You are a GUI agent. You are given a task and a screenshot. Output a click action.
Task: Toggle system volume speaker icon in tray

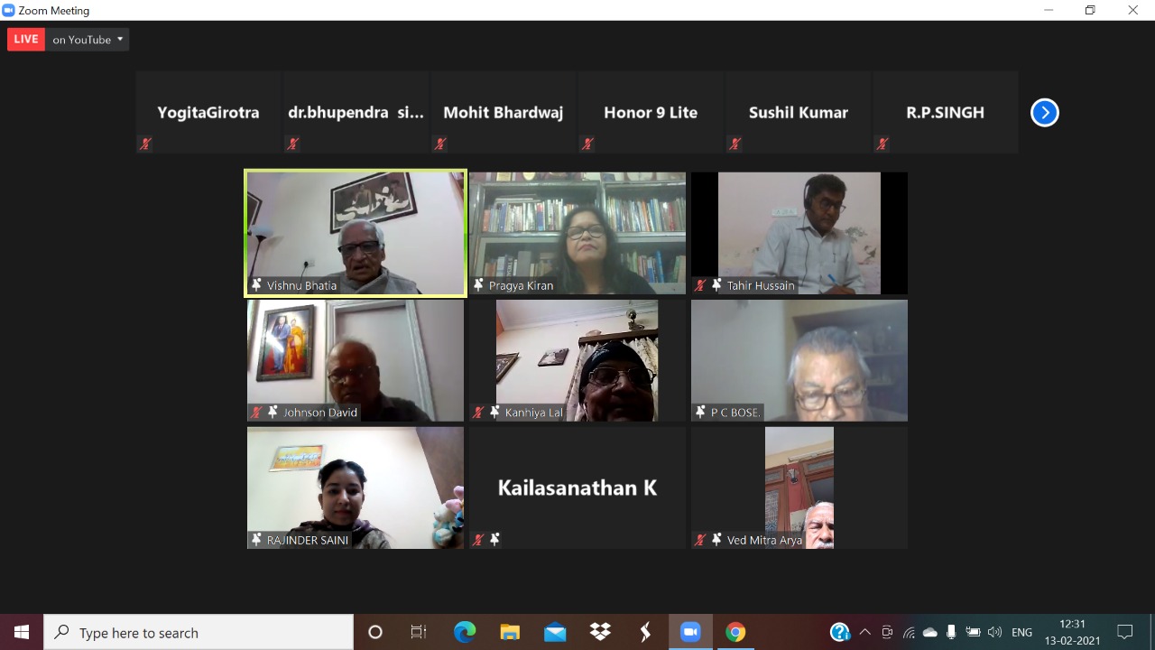pyautogui.click(x=994, y=632)
